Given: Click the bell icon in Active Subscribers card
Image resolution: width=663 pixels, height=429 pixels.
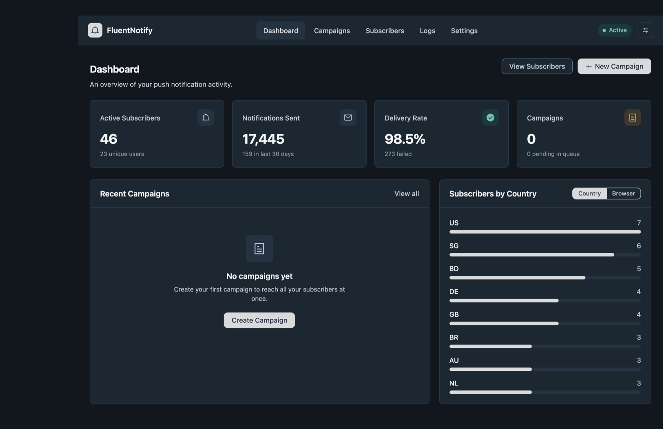Looking at the screenshot, I should pyautogui.click(x=206, y=118).
